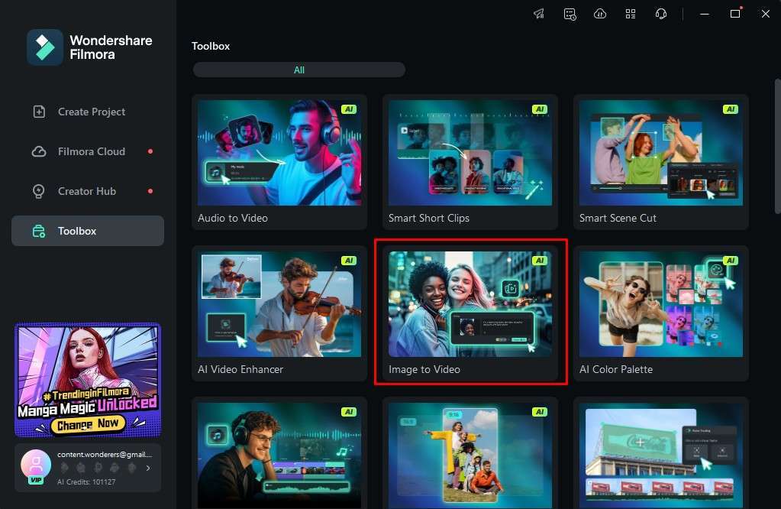781x509 pixels.
Task: Open the Audio to Video tool card
Action: 279,162
